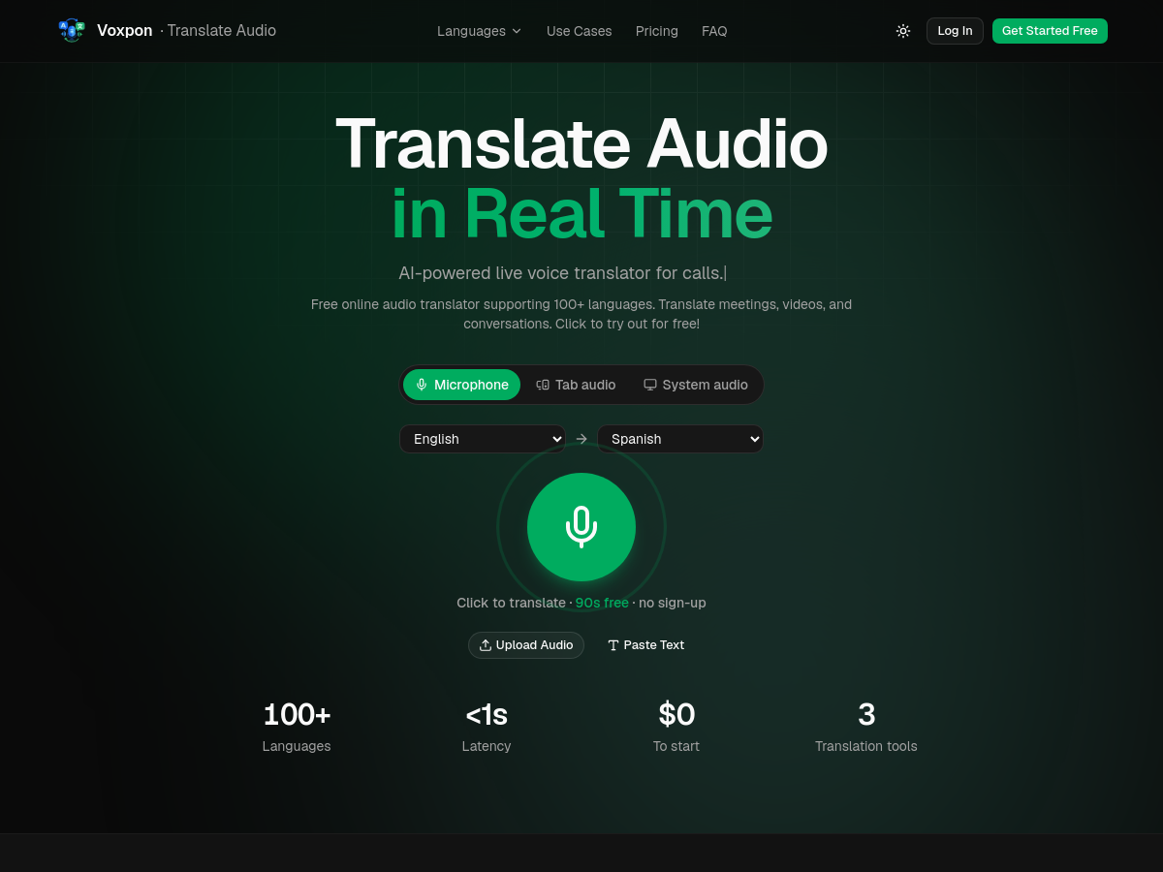This screenshot has width=1163, height=872.
Task: Click the Voxpon brand name
Action: [x=125, y=31]
